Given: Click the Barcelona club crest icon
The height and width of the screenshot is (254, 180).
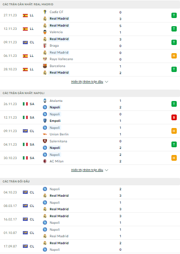Looking at the screenshot, I should click(x=45, y=66).
